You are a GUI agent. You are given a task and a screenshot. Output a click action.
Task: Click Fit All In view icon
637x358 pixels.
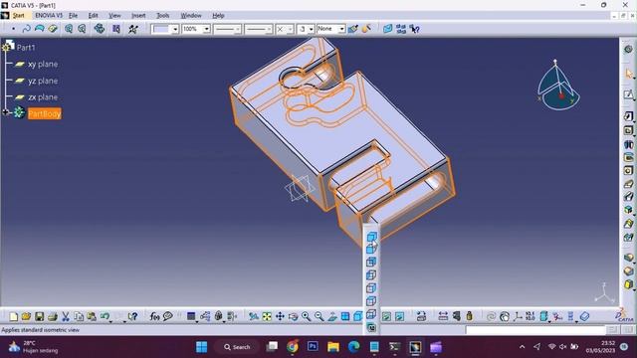267,316
